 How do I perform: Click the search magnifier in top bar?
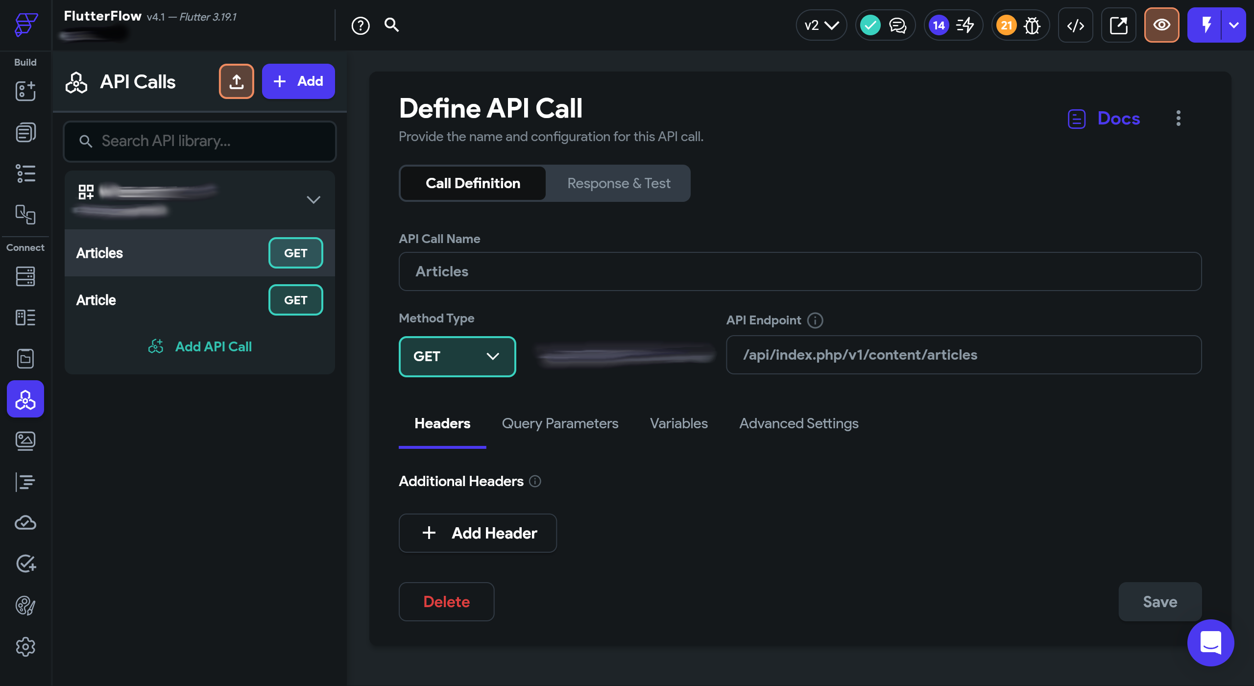click(x=391, y=24)
